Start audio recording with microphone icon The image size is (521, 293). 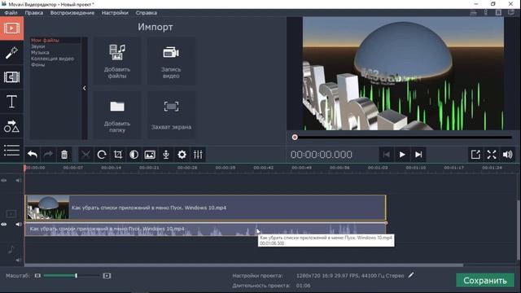(x=166, y=155)
